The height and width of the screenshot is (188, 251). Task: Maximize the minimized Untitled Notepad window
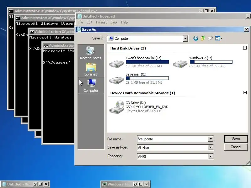[x=40, y=184]
